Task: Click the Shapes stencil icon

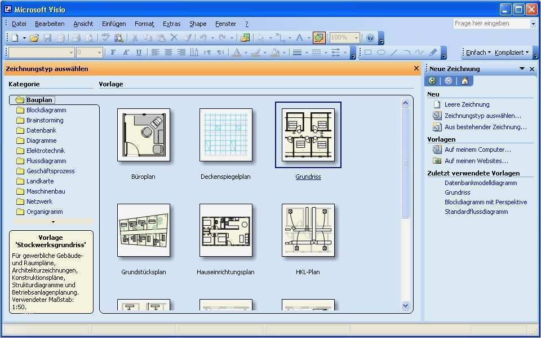Action: [246, 38]
